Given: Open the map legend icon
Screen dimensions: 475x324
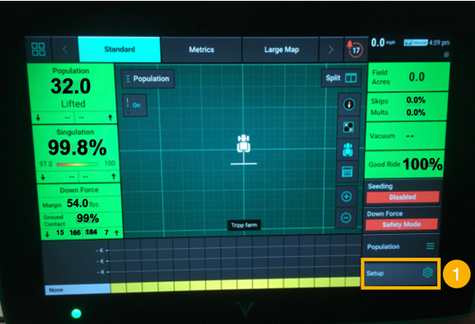Looking at the screenshot, I should [347, 172].
